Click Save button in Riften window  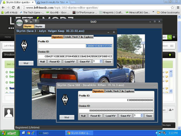149,116
